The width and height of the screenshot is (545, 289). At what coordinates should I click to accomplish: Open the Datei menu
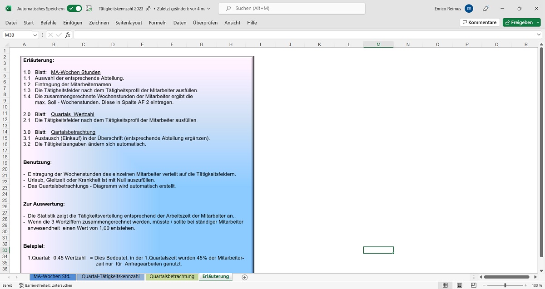coord(11,23)
